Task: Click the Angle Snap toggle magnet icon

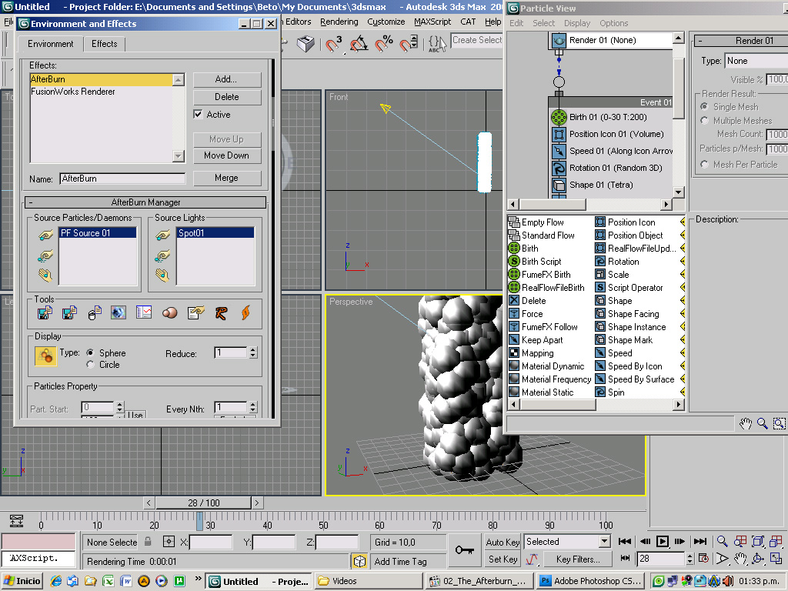Action: point(359,44)
